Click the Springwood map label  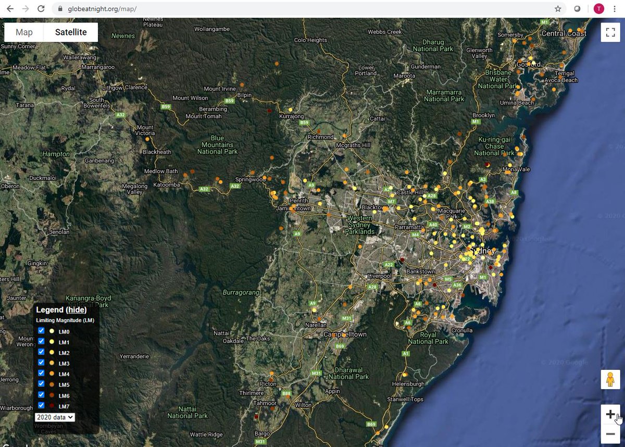251,179
